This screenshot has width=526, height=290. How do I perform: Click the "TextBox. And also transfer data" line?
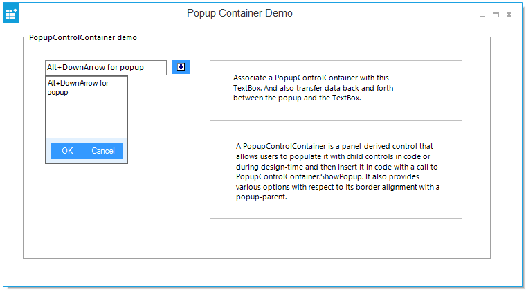click(314, 88)
